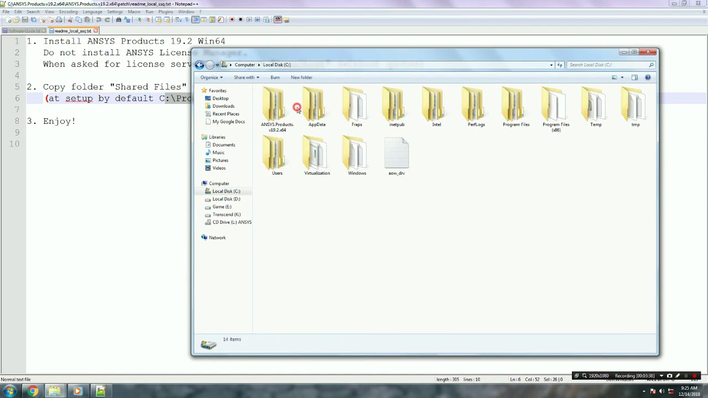Switch to the Software-Guide.txt tab
Screen dimensions: 708x398
click(x=24, y=31)
